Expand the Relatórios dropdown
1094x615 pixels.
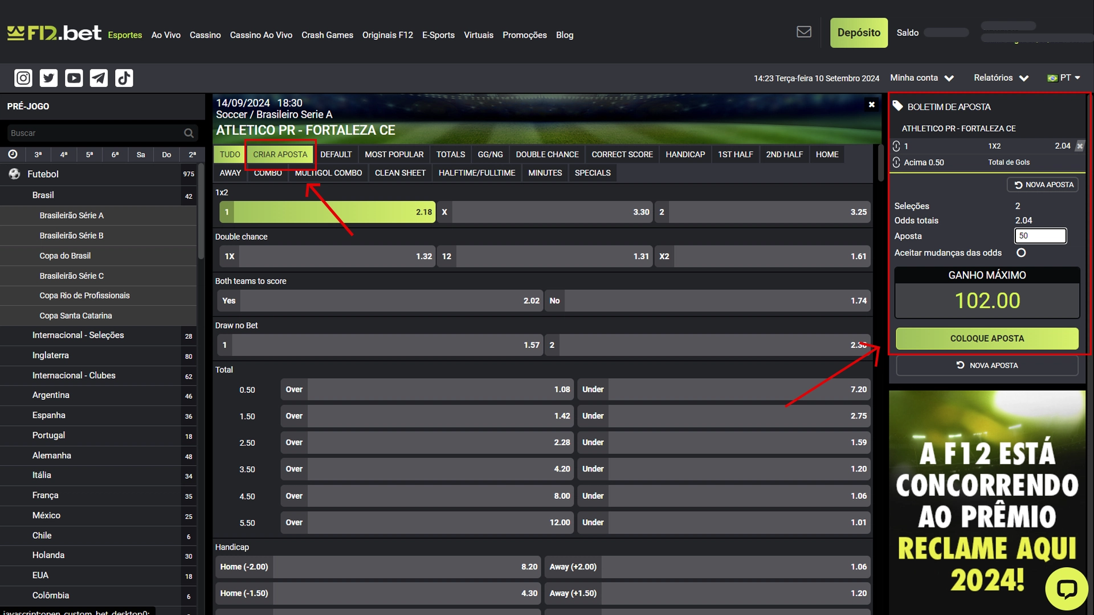(x=1001, y=78)
